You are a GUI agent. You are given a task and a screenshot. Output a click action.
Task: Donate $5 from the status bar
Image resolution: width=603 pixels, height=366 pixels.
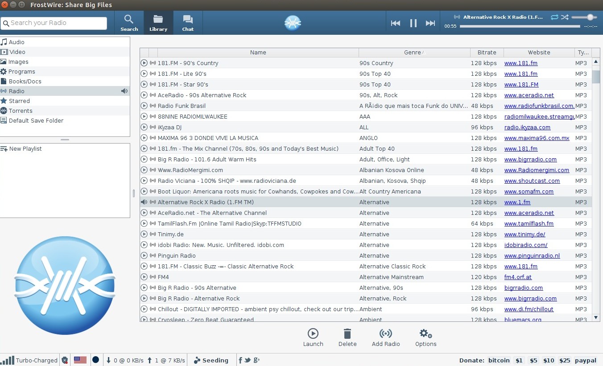click(533, 360)
